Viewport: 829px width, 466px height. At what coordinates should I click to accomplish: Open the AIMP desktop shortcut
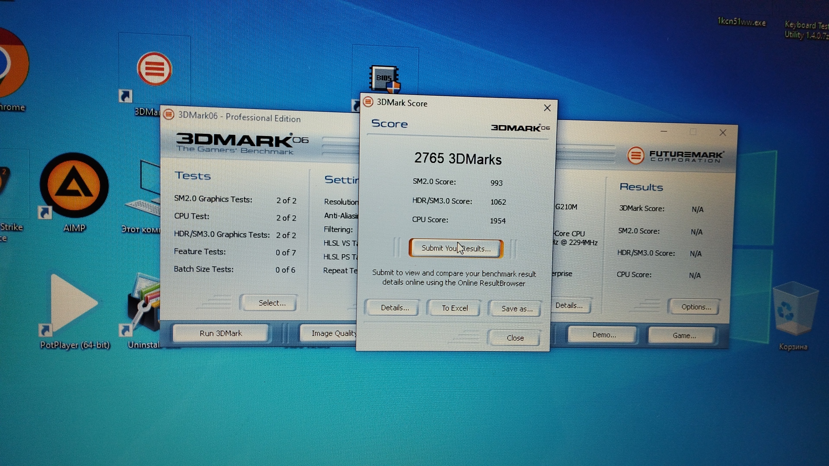(x=74, y=186)
